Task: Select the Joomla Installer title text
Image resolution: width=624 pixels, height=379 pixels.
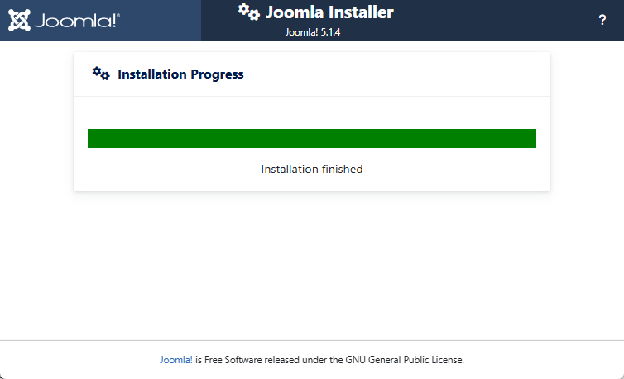Action: (329, 12)
